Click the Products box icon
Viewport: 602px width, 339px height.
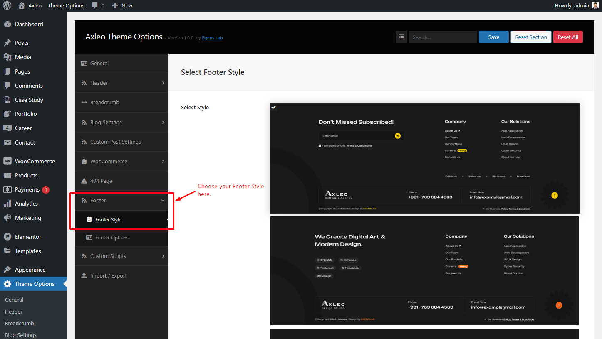[x=7, y=175]
